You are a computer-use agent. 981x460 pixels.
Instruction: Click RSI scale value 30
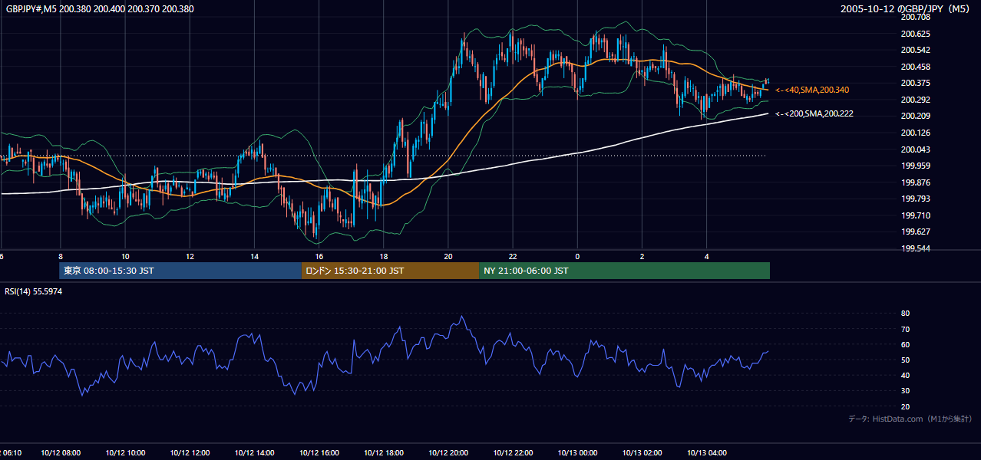pyautogui.click(x=905, y=391)
